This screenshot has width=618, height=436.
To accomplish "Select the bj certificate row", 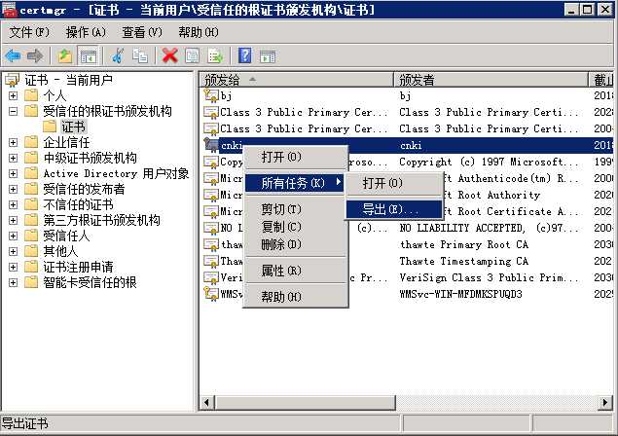I will pos(408,95).
